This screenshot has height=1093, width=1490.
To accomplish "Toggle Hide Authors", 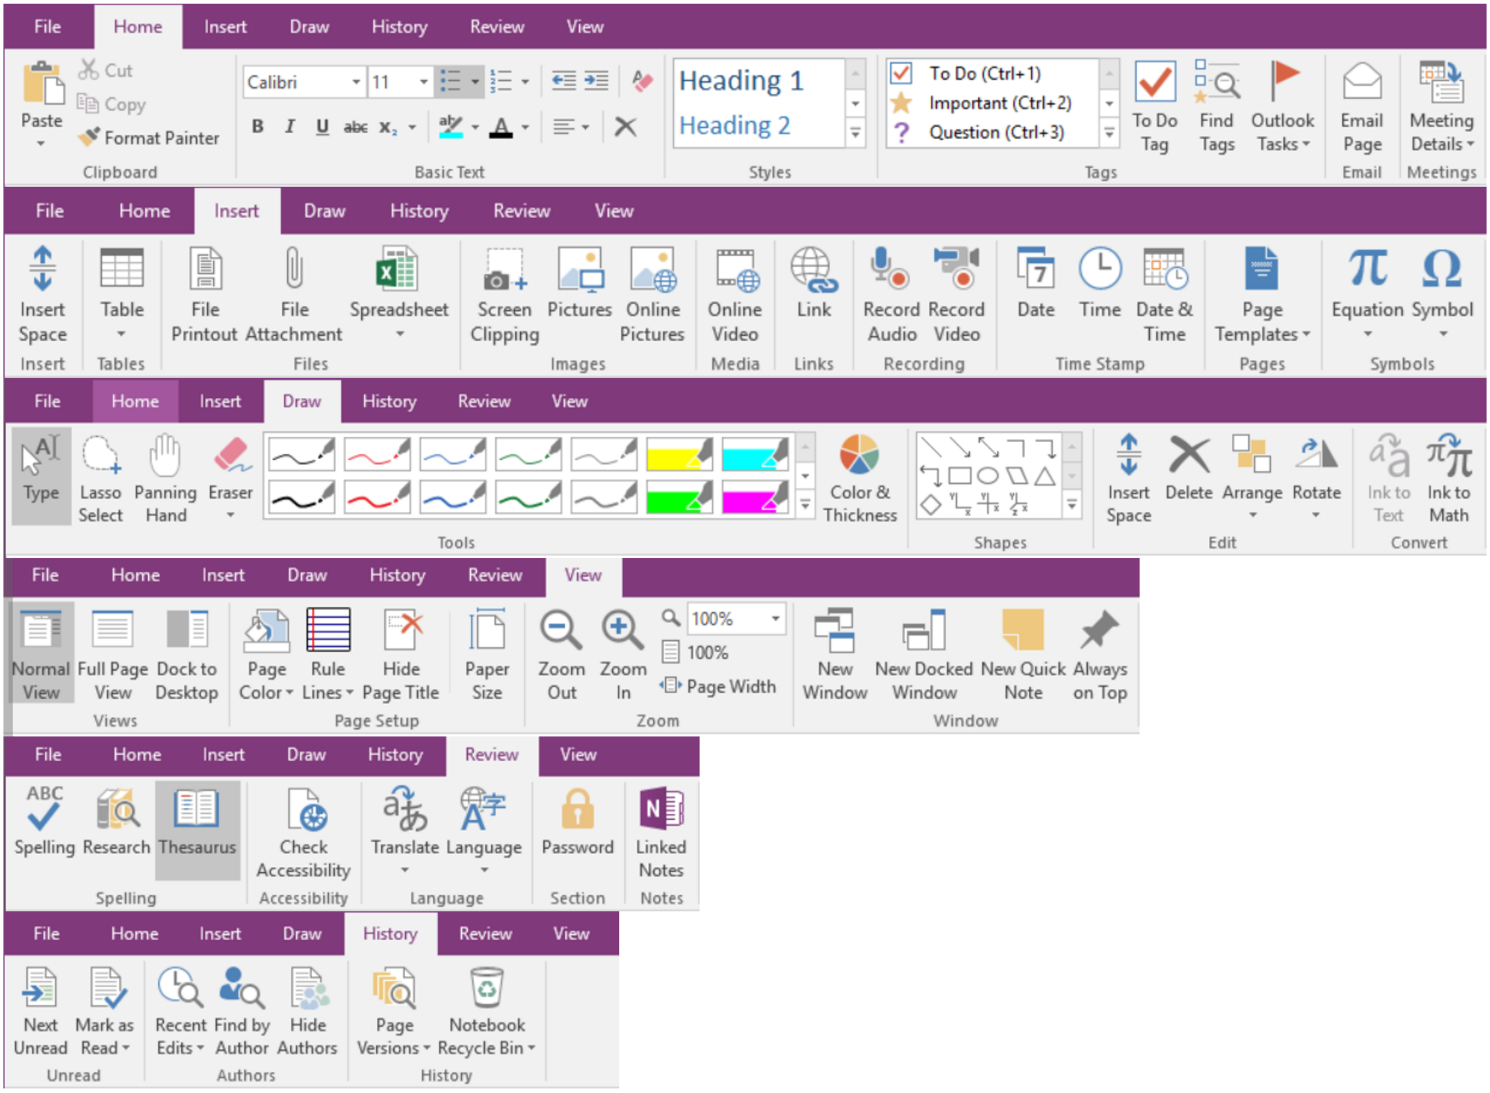I will click(x=307, y=1012).
